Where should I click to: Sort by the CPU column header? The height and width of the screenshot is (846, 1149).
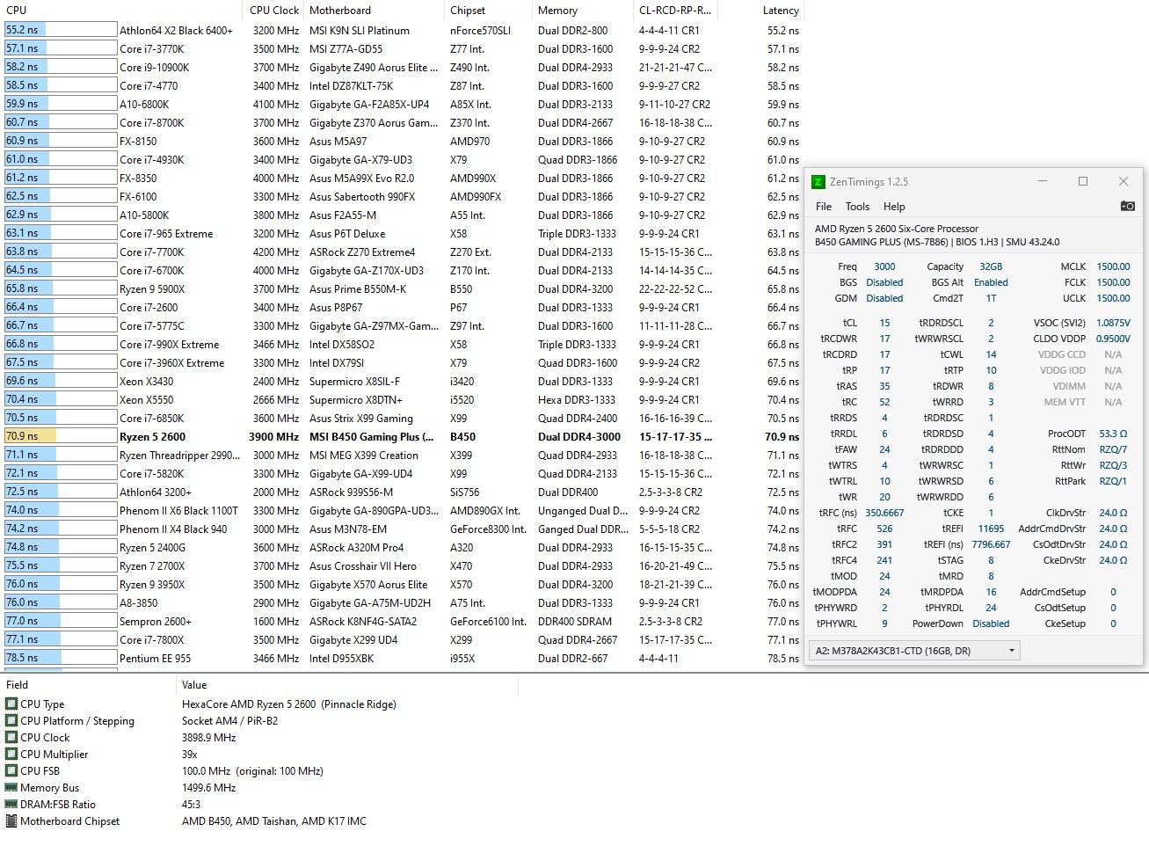coord(121,11)
